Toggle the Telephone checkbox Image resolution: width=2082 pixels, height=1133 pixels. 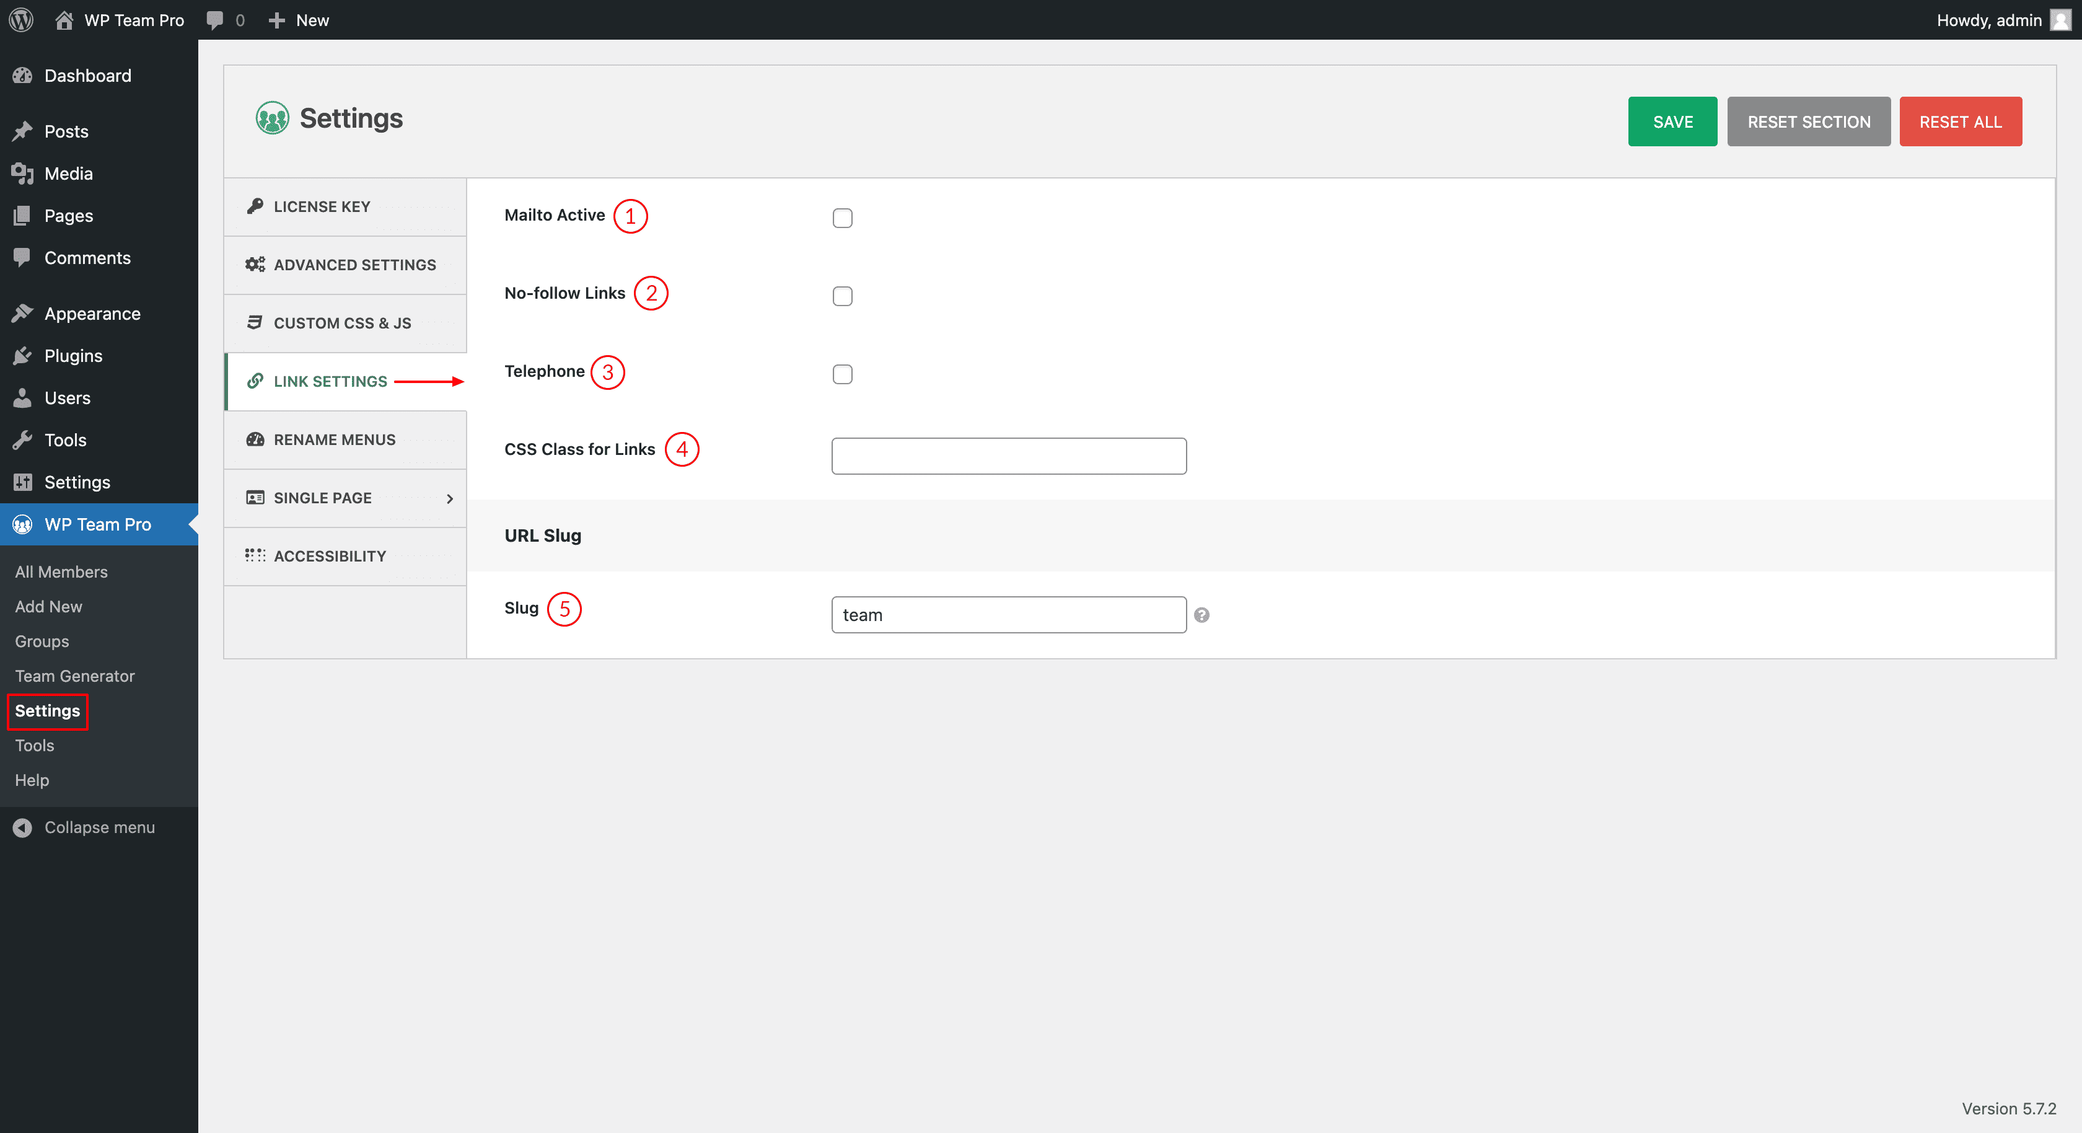coord(842,374)
